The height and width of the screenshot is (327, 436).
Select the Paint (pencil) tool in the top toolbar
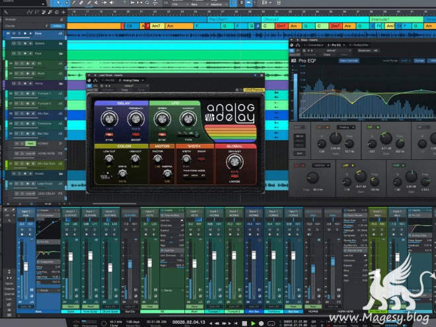click(89, 3)
